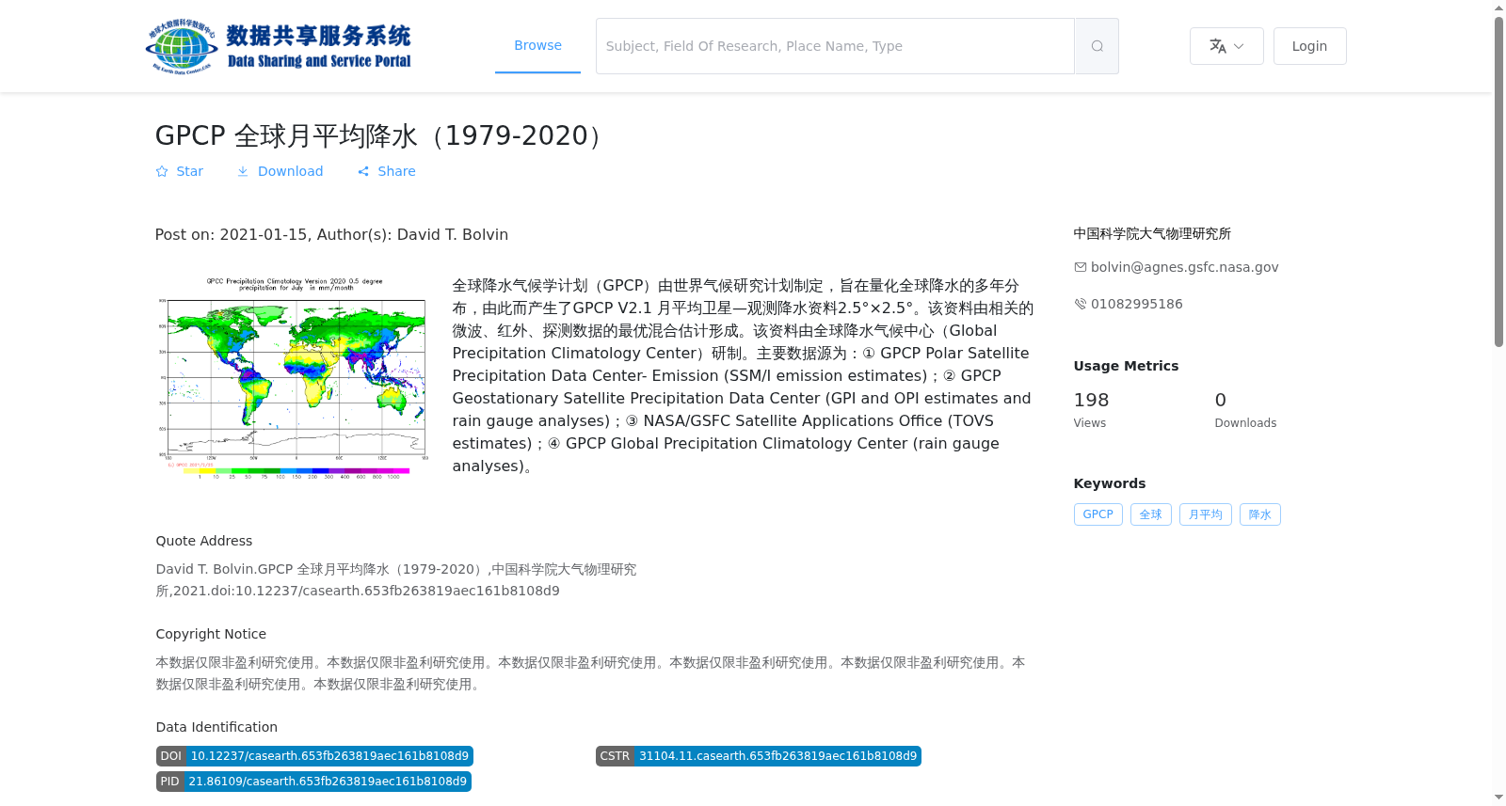This screenshot has width=1506, height=806.
Task: Open the language translation dropdown
Action: tap(1226, 46)
